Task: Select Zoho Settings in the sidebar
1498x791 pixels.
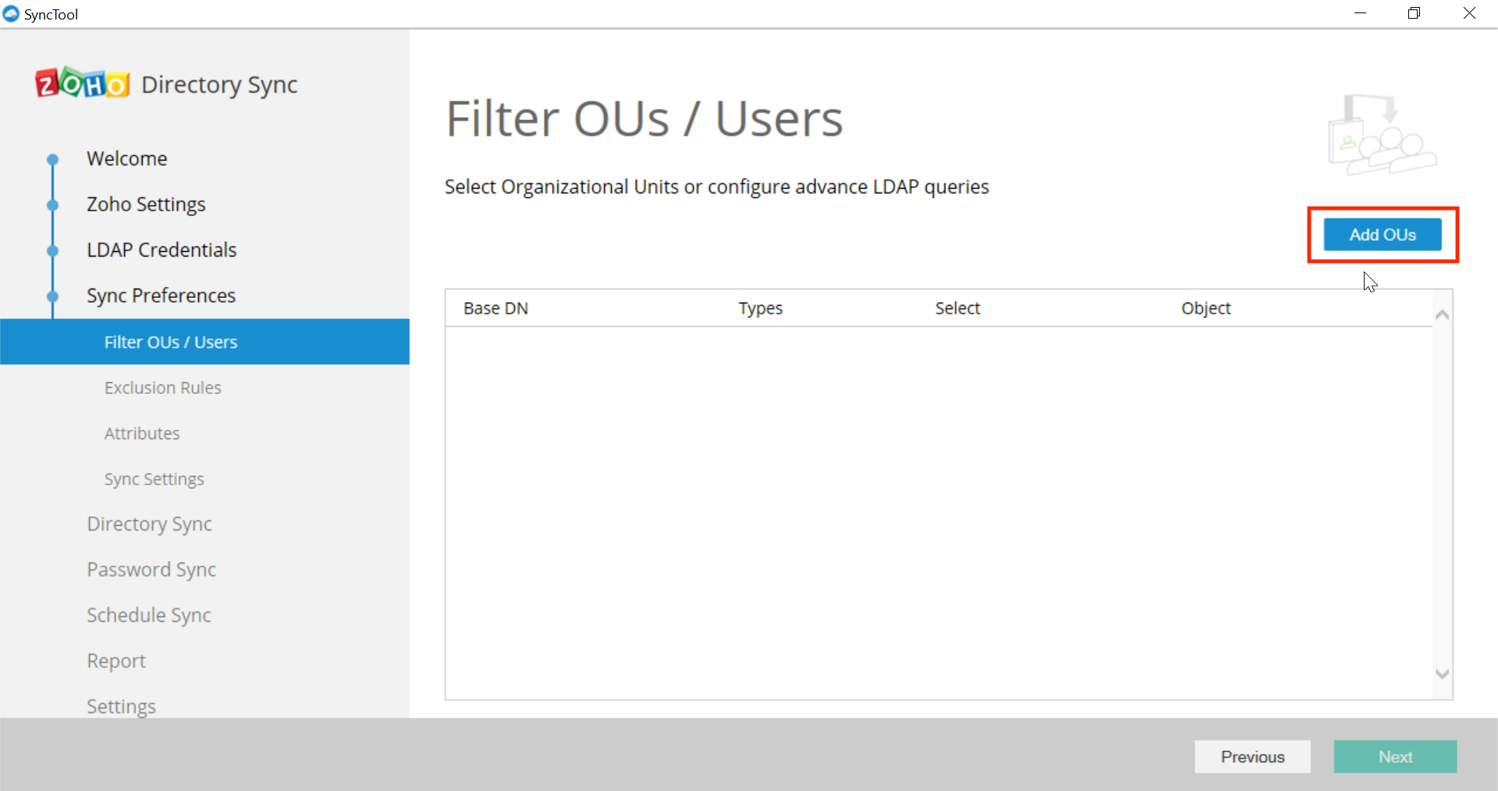Action: point(146,204)
